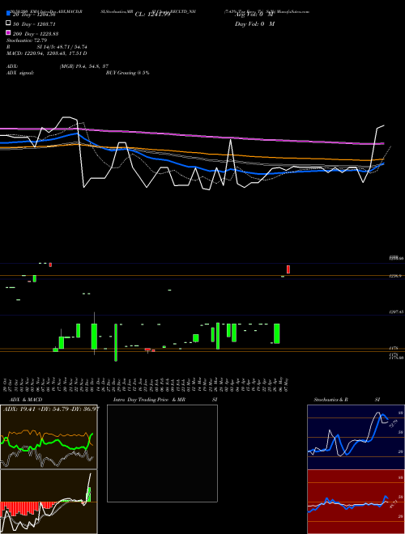Click the '1239.9' price level label

pyautogui.click(x=395, y=276)
